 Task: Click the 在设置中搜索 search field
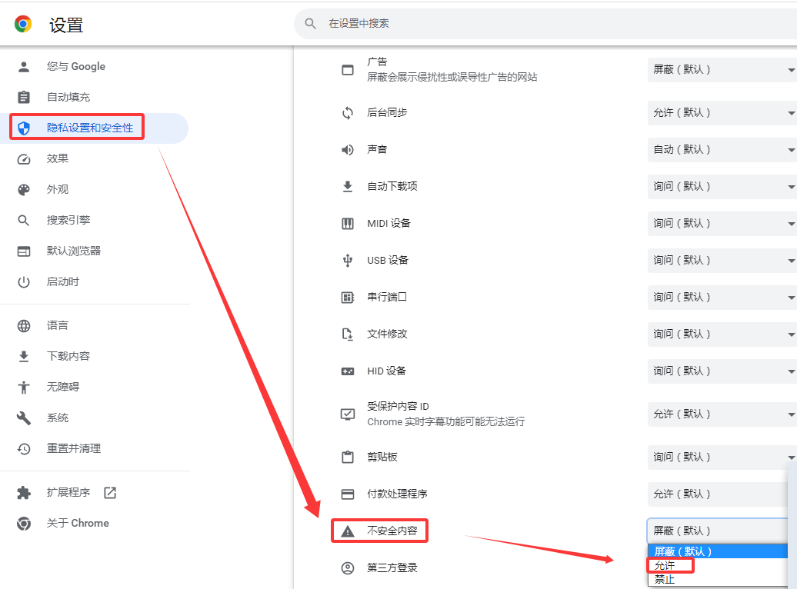tap(539, 24)
